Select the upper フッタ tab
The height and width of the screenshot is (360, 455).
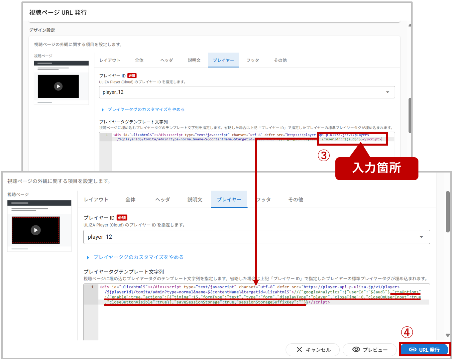pyautogui.click(x=253, y=60)
